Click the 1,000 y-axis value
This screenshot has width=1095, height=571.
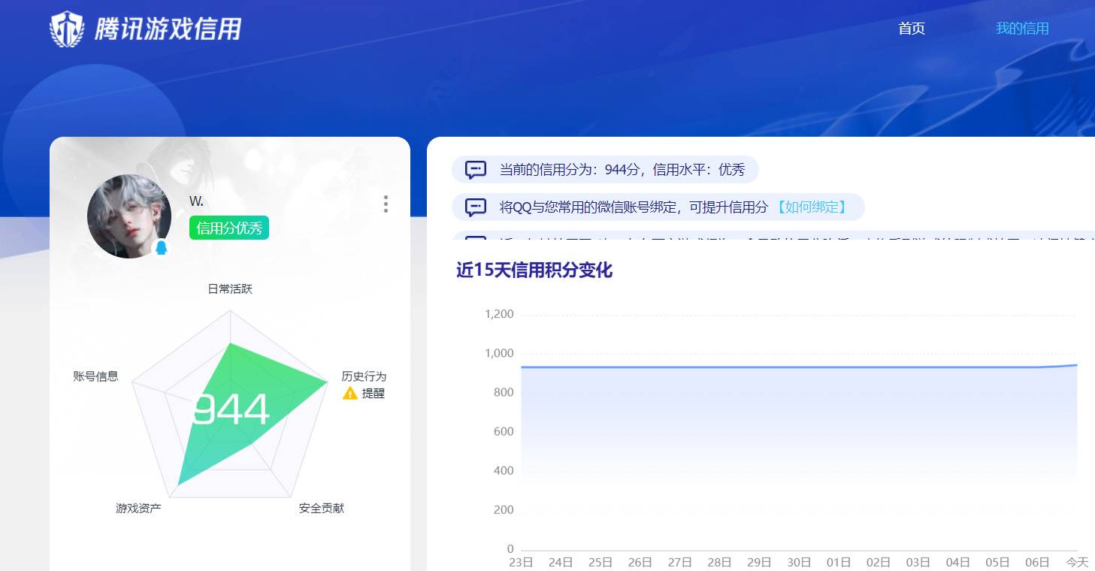pyautogui.click(x=499, y=353)
